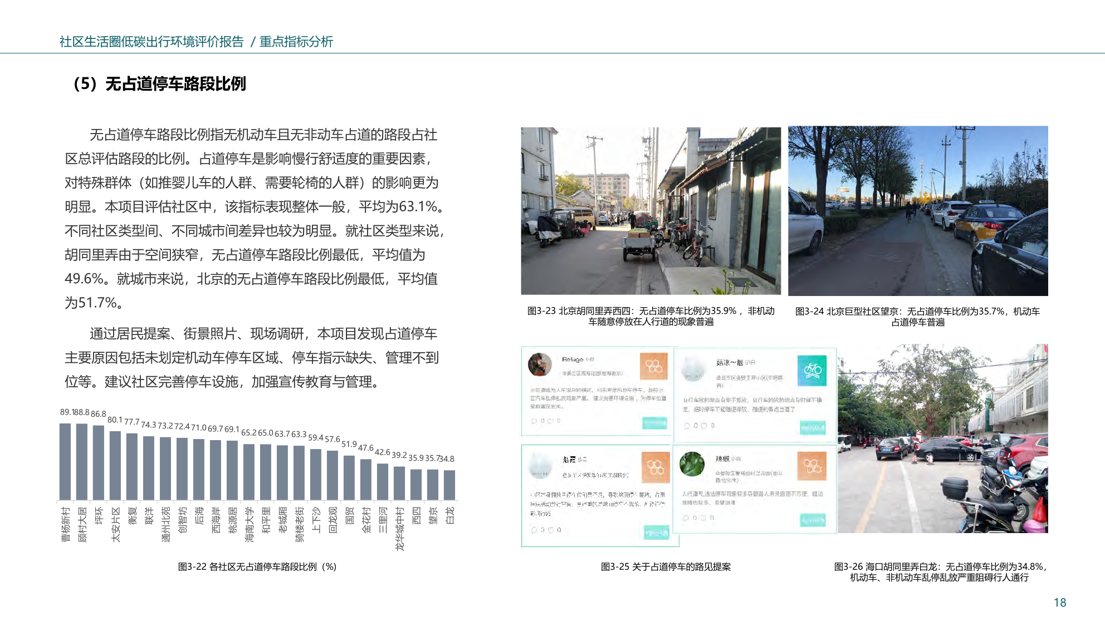Viewport: 1105px width, 631px height.
Task: Click the heart icon on 旭霞's card
Action: tap(550, 530)
